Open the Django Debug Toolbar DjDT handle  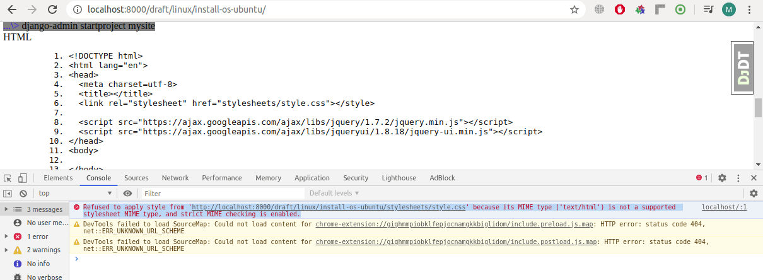[744, 68]
